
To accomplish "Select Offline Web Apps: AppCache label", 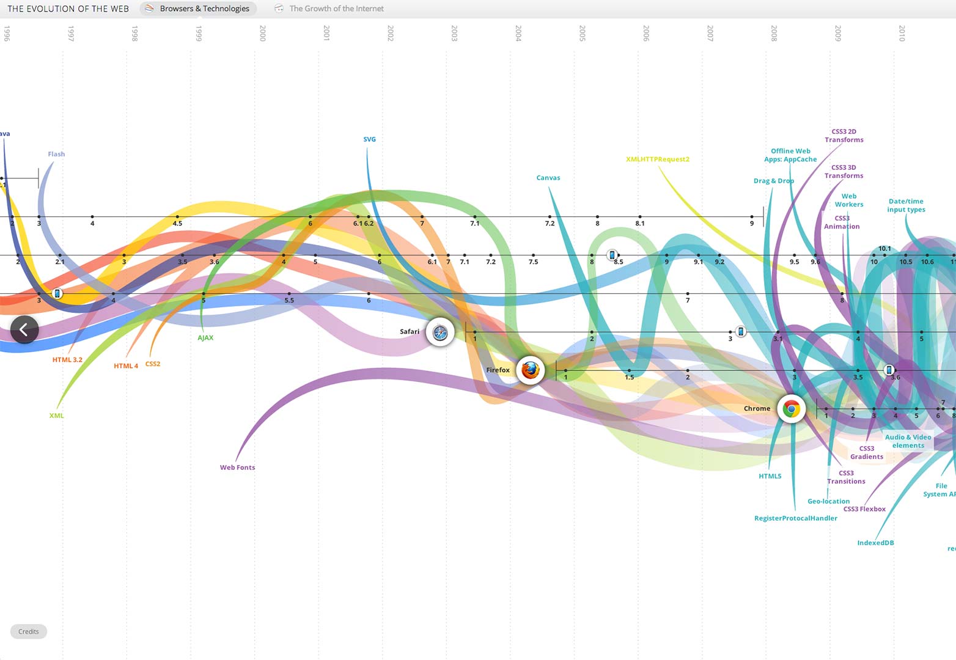I will pyautogui.click(x=790, y=155).
